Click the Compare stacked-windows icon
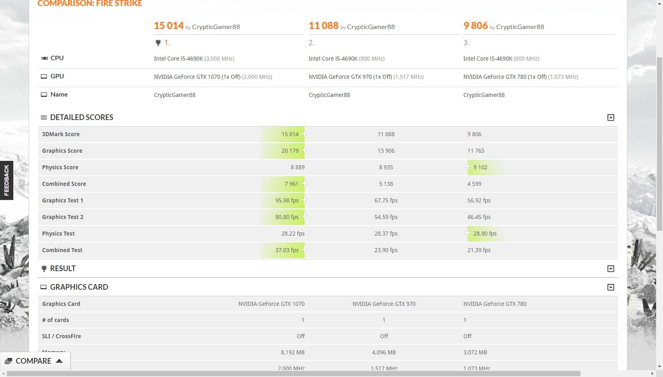Viewport: 663px width, 377px height. click(x=8, y=361)
